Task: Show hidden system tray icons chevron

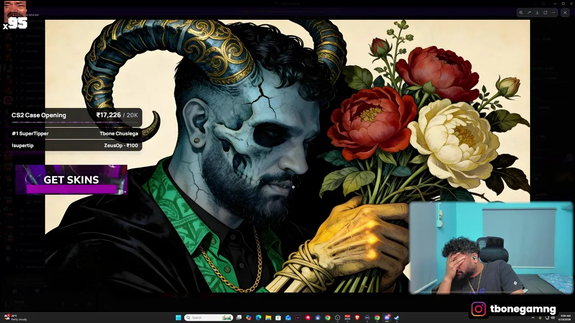Action: tap(533, 318)
